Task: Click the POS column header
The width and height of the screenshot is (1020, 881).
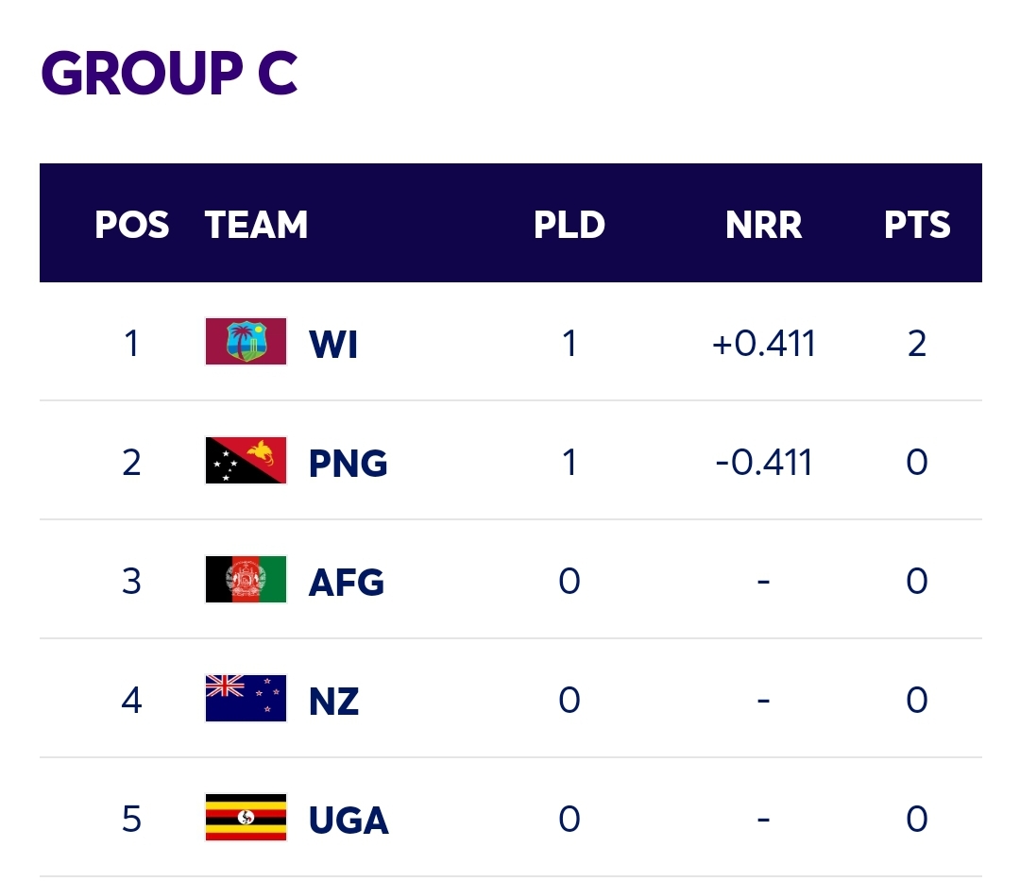Action: point(131,225)
